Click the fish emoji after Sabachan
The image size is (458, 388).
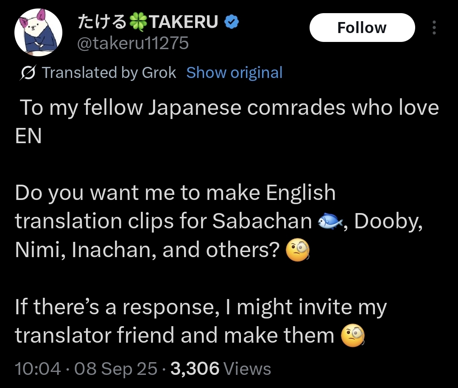point(330,221)
